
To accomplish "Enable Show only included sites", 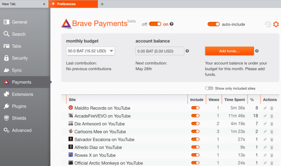I will tap(209, 89).
